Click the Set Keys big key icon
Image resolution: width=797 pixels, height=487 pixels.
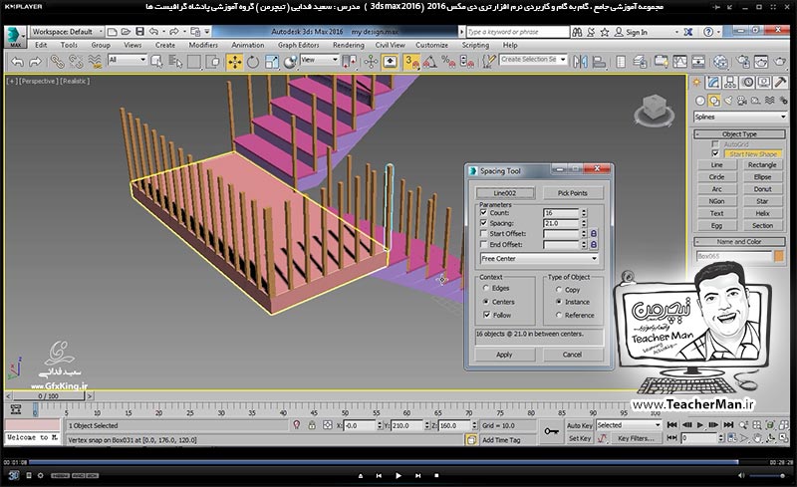[x=552, y=431]
